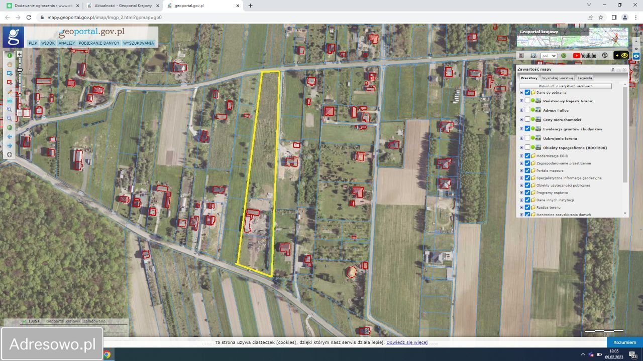Close the Zawartość mapy panel
Screen dimensions: 643x361
[x=624, y=69]
